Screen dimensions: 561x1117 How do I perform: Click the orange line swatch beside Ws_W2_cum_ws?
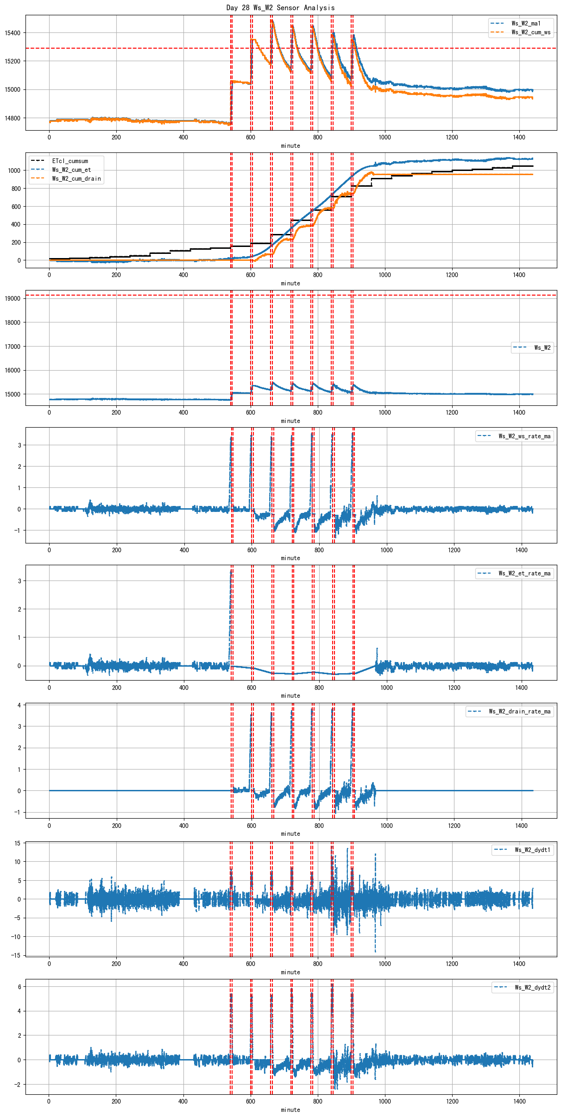tap(497, 32)
